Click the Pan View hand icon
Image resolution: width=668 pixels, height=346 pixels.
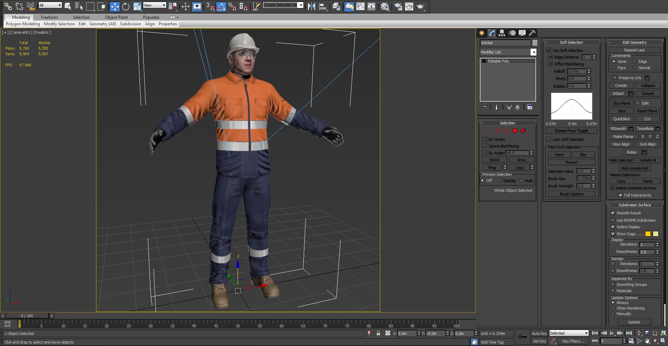(x=647, y=341)
